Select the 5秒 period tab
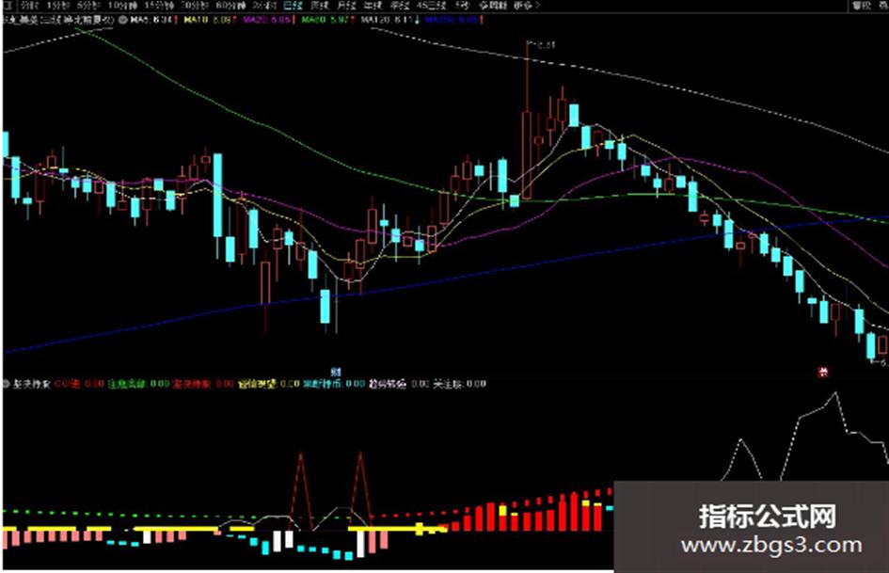This screenshot has width=889, height=573. coord(462,6)
